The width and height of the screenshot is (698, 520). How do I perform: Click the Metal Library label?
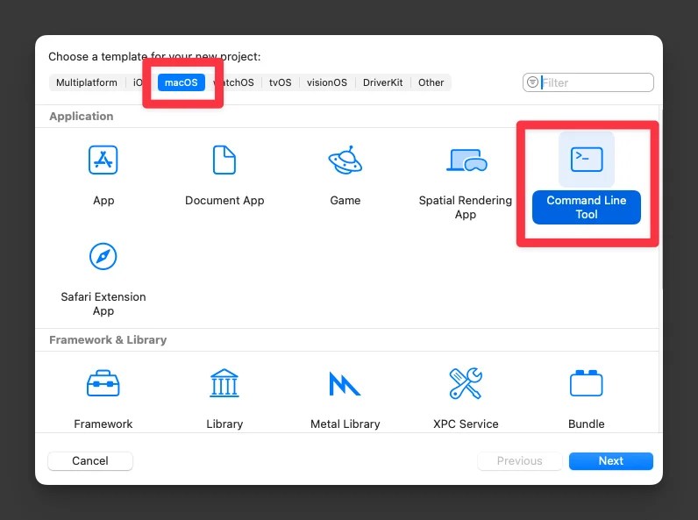coord(345,424)
